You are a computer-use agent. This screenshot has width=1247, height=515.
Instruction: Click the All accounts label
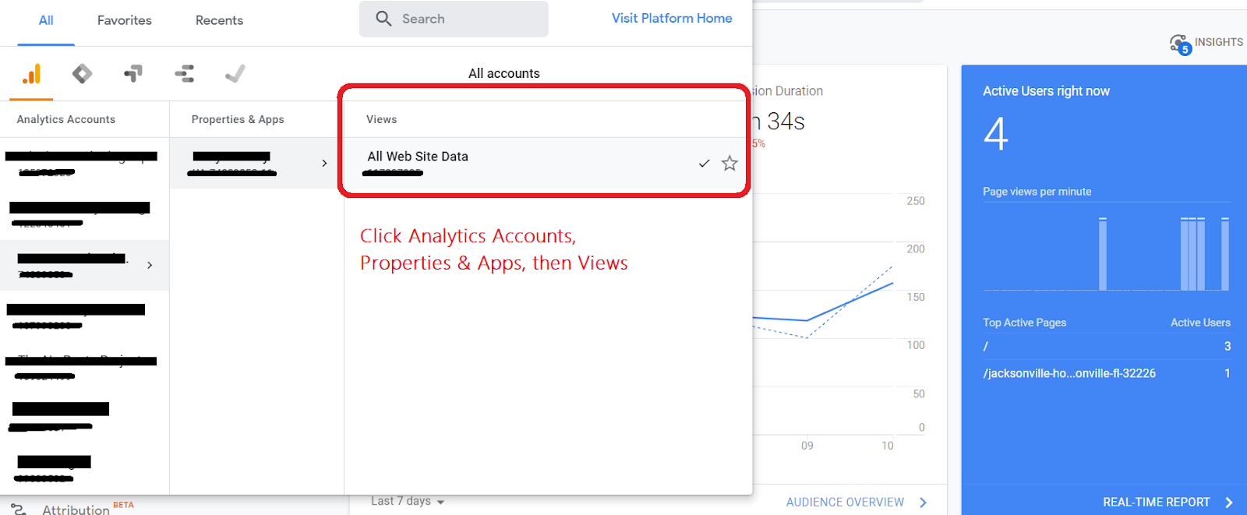coord(504,73)
